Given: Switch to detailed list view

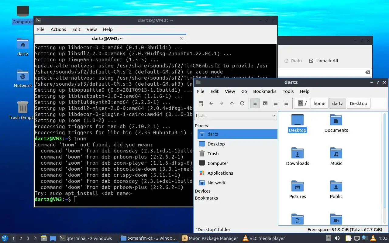Looking at the screenshot, I should (286, 103).
